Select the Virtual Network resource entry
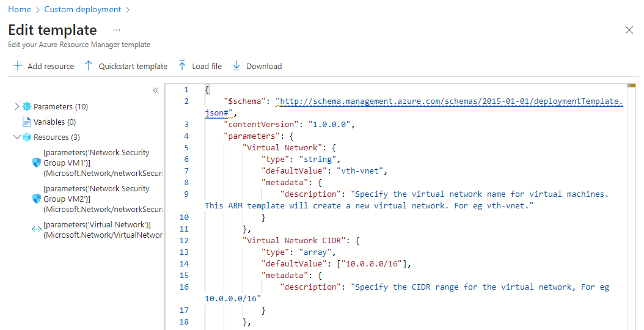 click(x=103, y=230)
